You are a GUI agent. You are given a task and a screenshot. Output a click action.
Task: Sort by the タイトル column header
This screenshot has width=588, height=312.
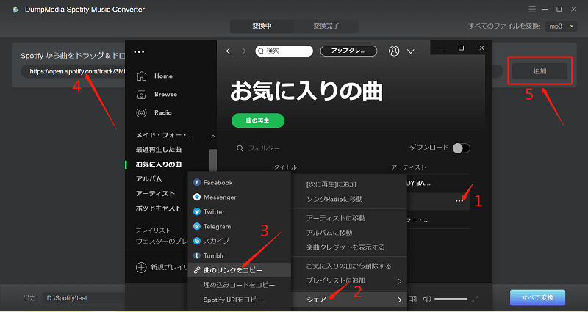tap(285, 167)
